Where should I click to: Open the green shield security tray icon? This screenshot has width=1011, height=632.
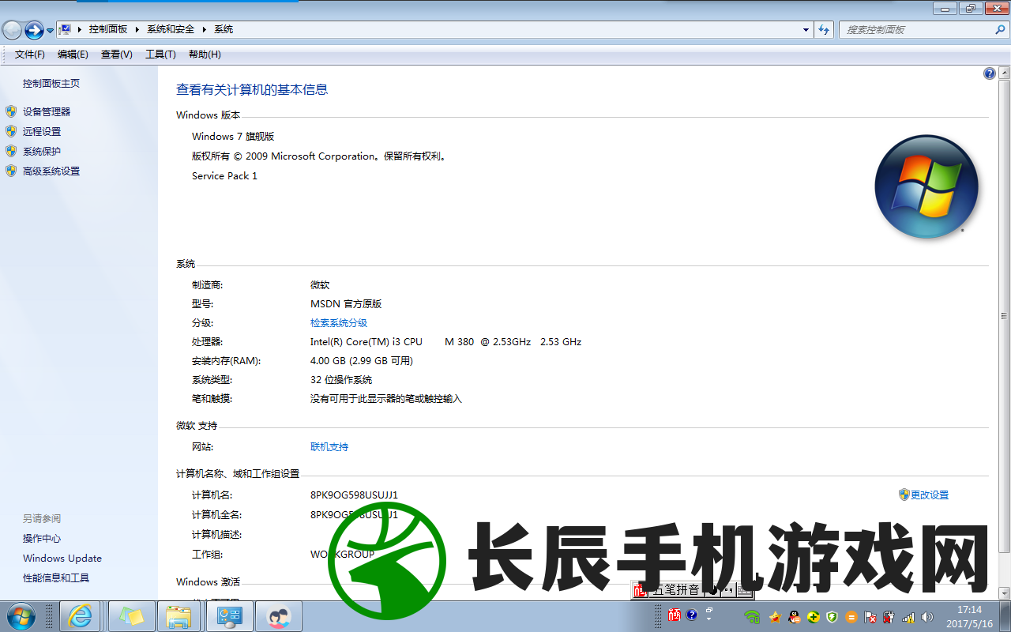(832, 617)
